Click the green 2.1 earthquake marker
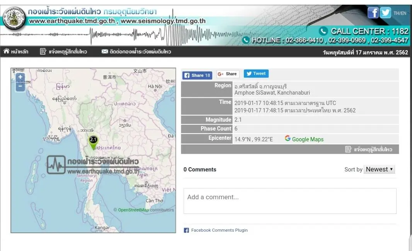The width and height of the screenshot is (412, 251). click(93, 142)
